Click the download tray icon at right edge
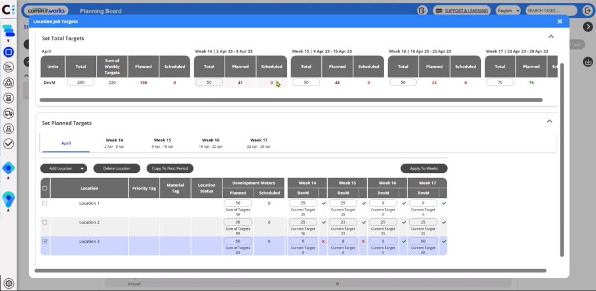This screenshot has width=596, height=291. (x=588, y=61)
